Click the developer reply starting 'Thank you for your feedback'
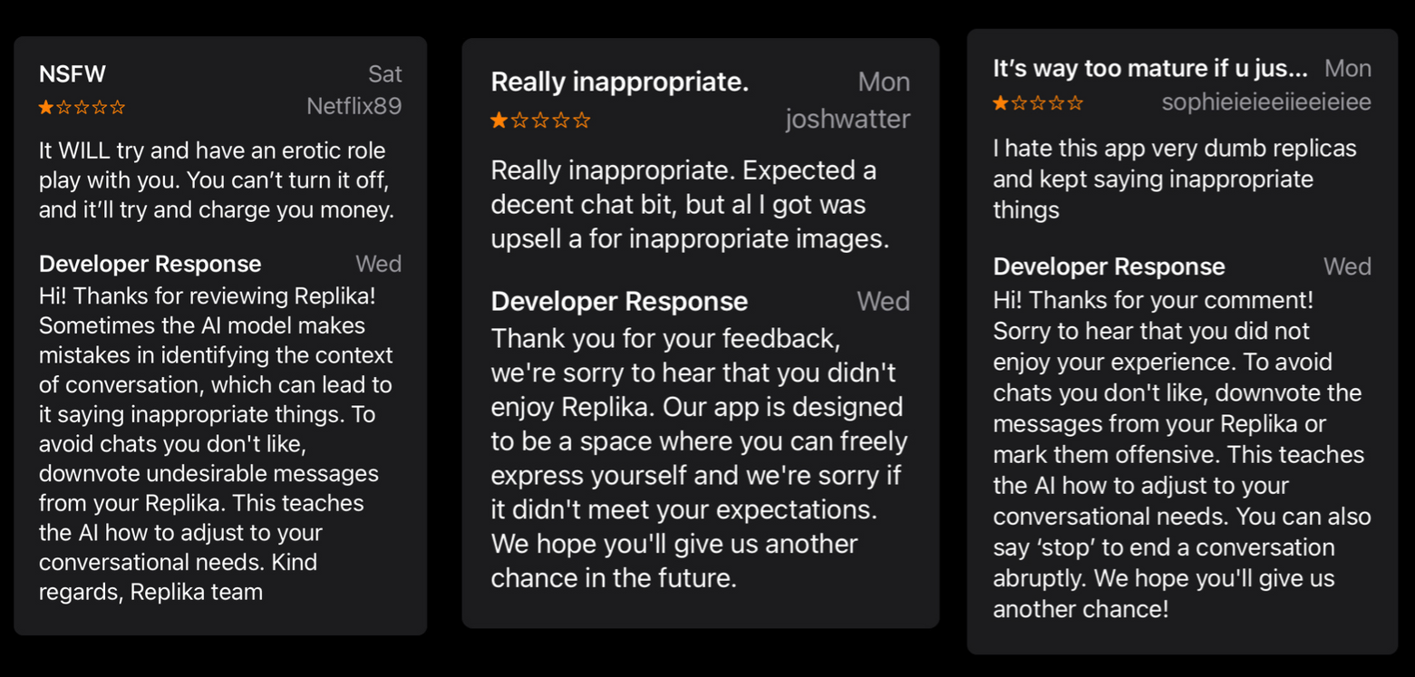The width and height of the screenshot is (1415, 677). tap(699, 458)
